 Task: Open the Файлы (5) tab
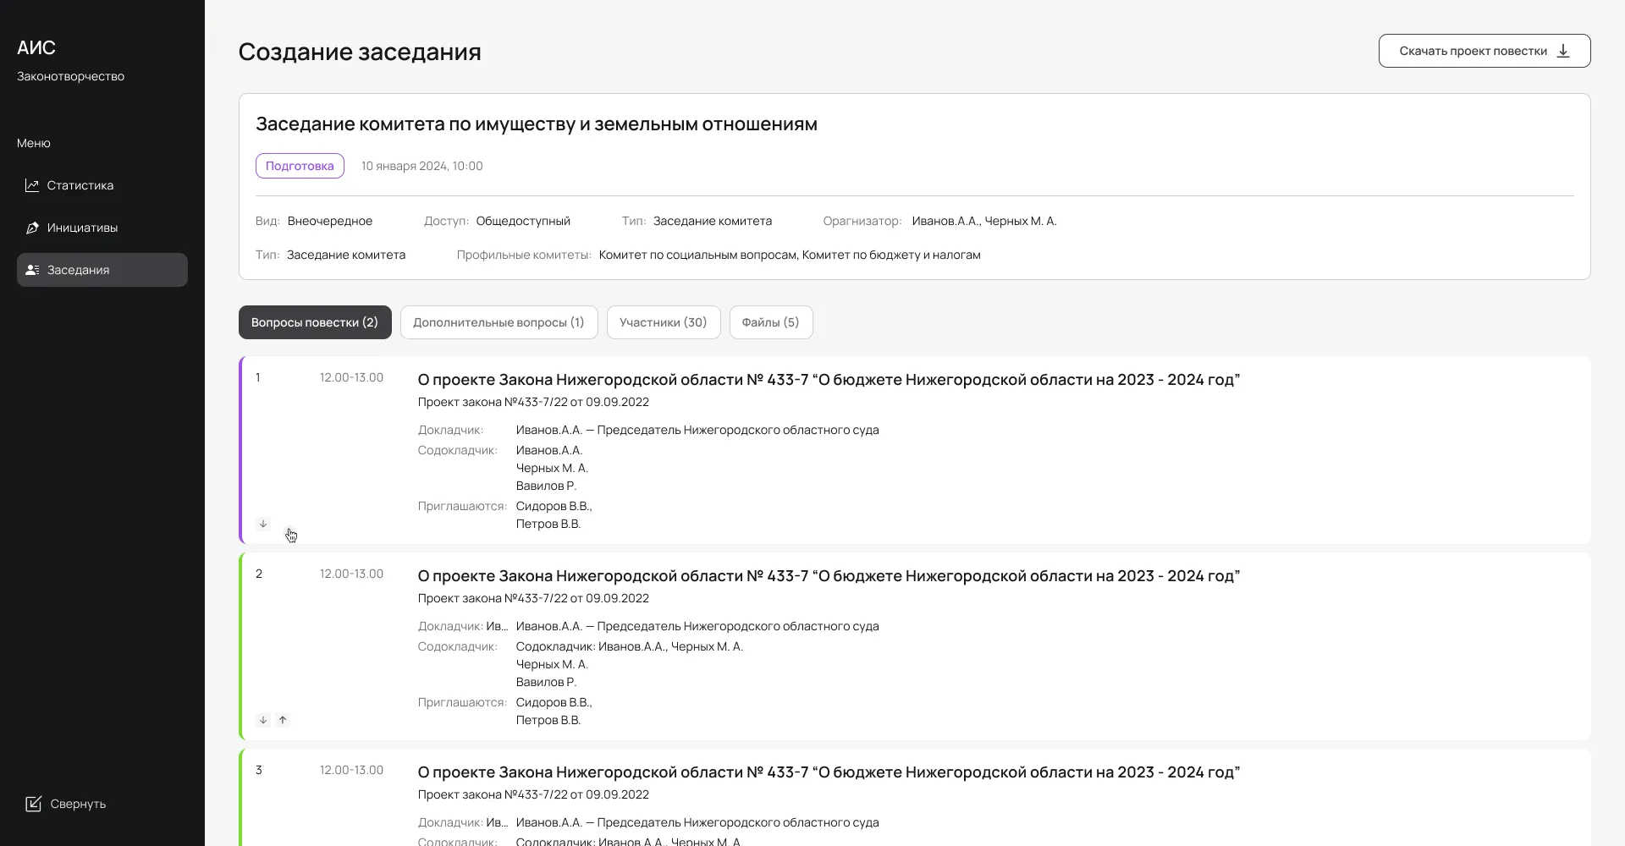tap(770, 322)
